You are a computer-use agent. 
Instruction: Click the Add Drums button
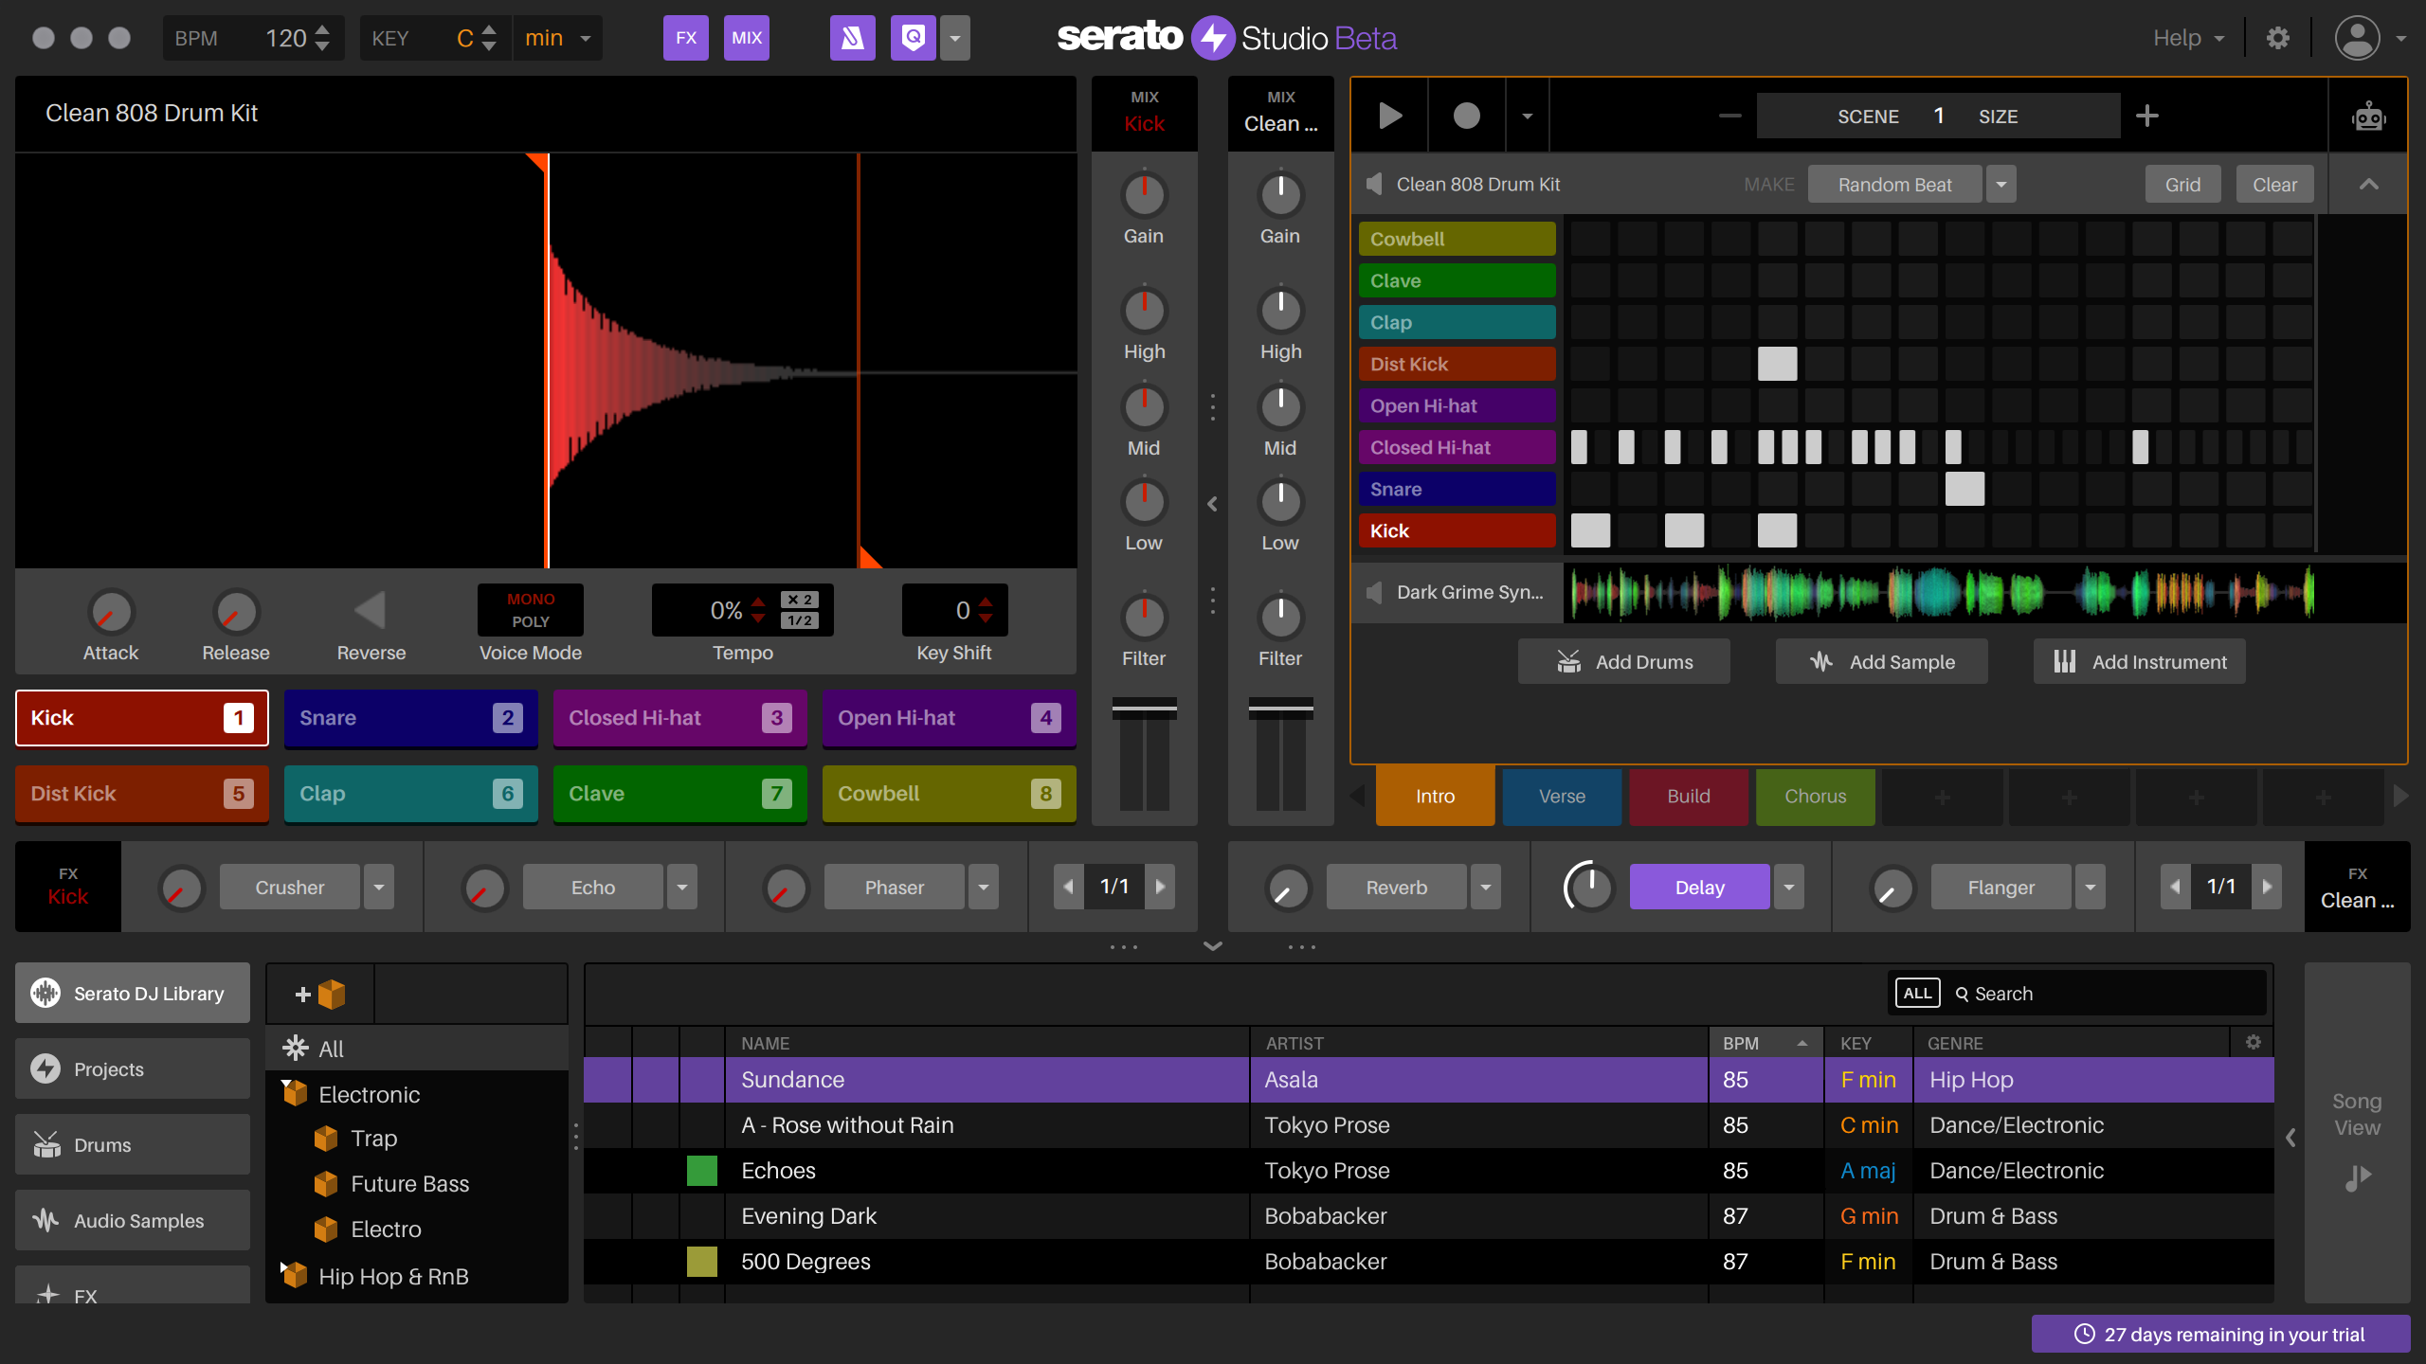click(x=1623, y=661)
